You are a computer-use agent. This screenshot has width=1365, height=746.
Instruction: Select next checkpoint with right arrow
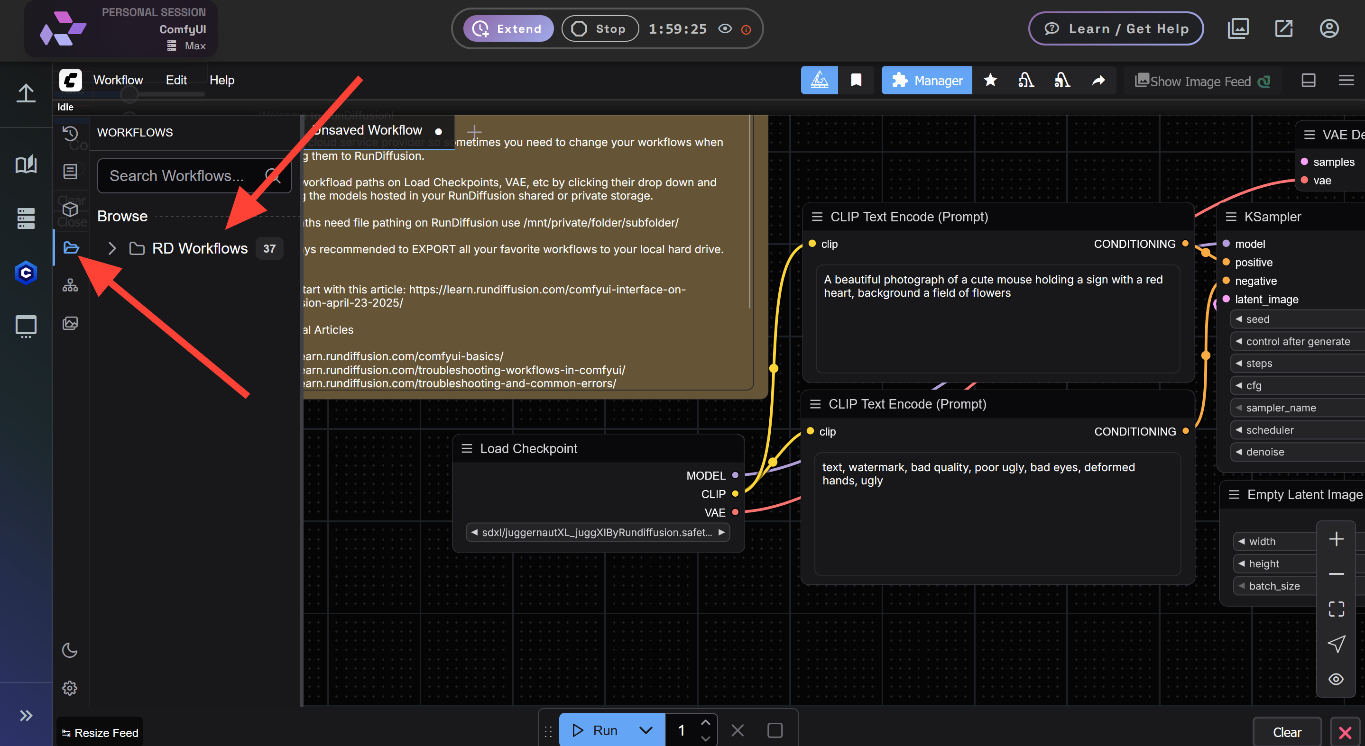[721, 532]
